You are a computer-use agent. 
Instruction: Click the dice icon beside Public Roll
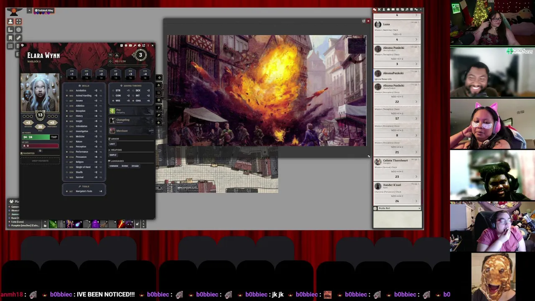tap(375, 208)
